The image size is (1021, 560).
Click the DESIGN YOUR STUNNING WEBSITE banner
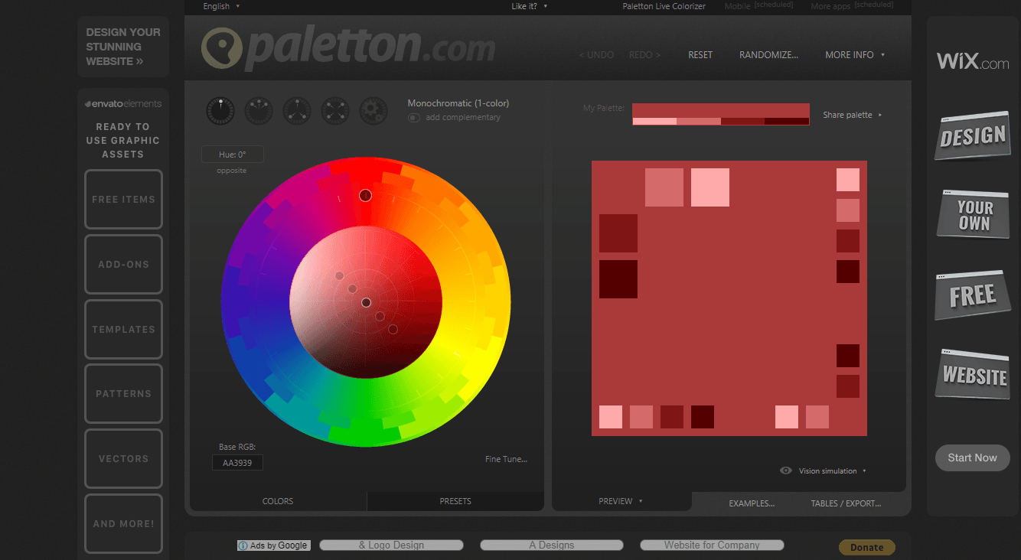point(123,47)
